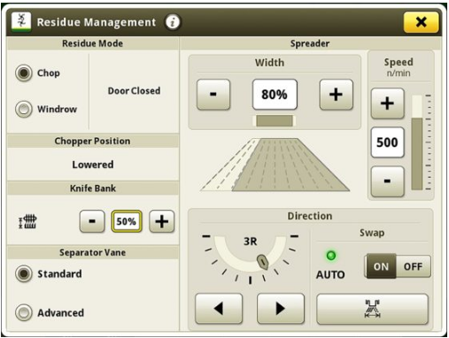Click the green AUTO indicator light
Viewport: 449px width, 338px height.
pyautogui.click(x=331, y=256)
